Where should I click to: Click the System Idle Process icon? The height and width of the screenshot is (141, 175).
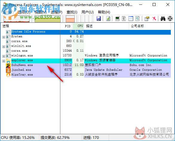pos(8,32)
